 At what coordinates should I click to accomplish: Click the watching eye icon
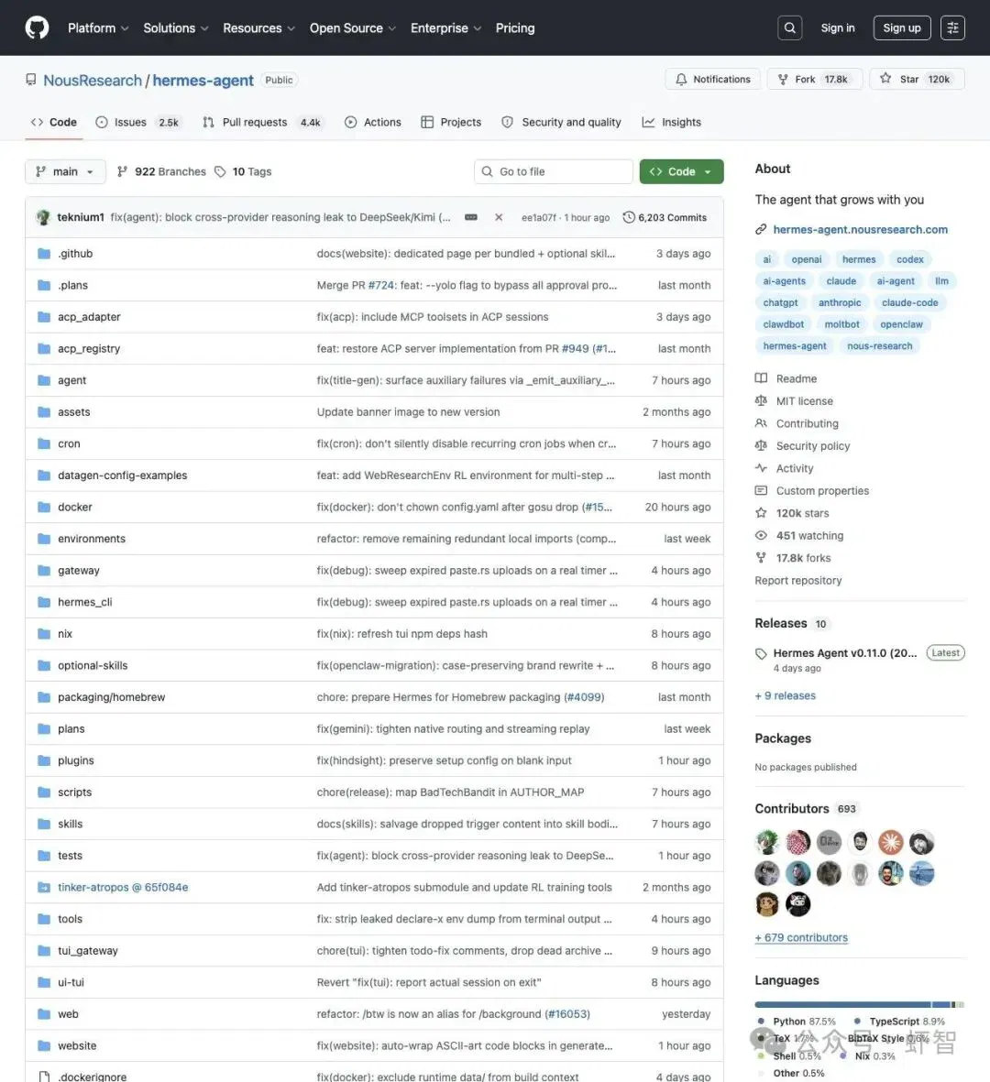[x=761, y=535]
